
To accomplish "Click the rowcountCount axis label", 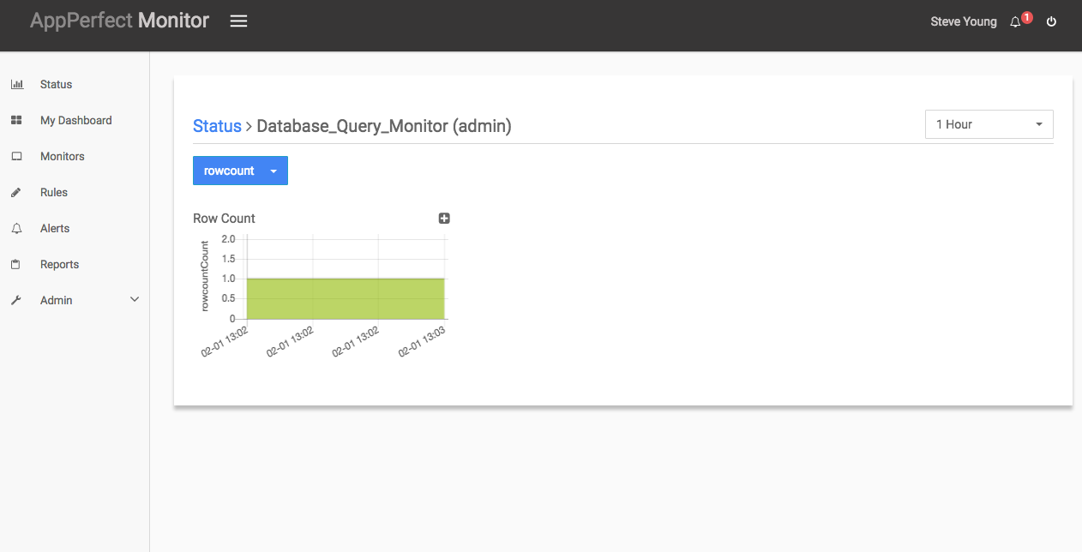I will click(205, 276).
